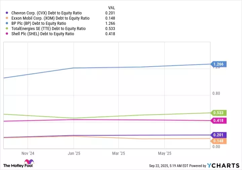
Task: Click the orange Exxon Mobil legend dot
Action: click(x=7, y=18)
